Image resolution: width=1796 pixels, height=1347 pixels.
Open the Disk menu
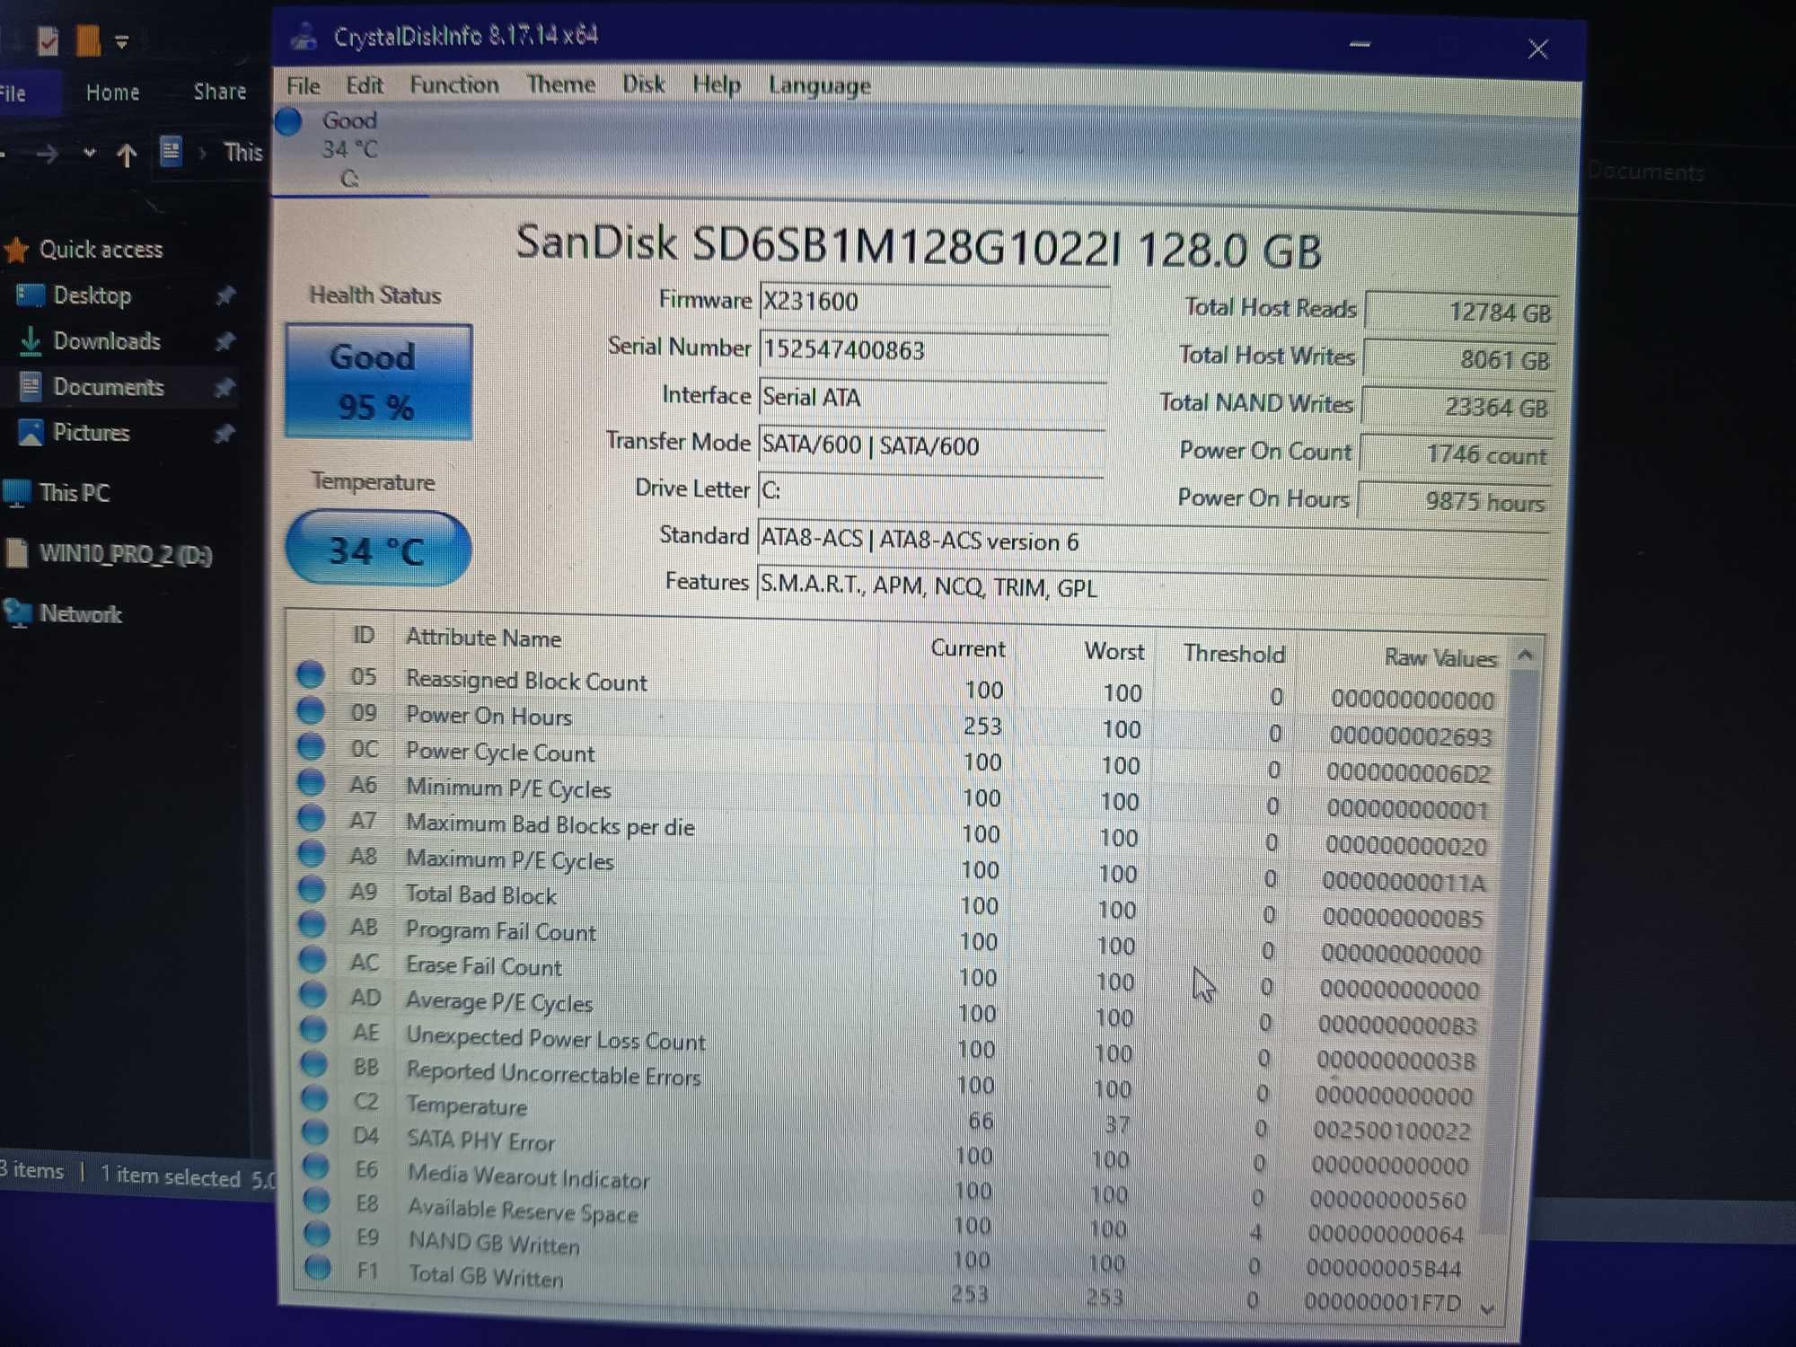(643, 84)
